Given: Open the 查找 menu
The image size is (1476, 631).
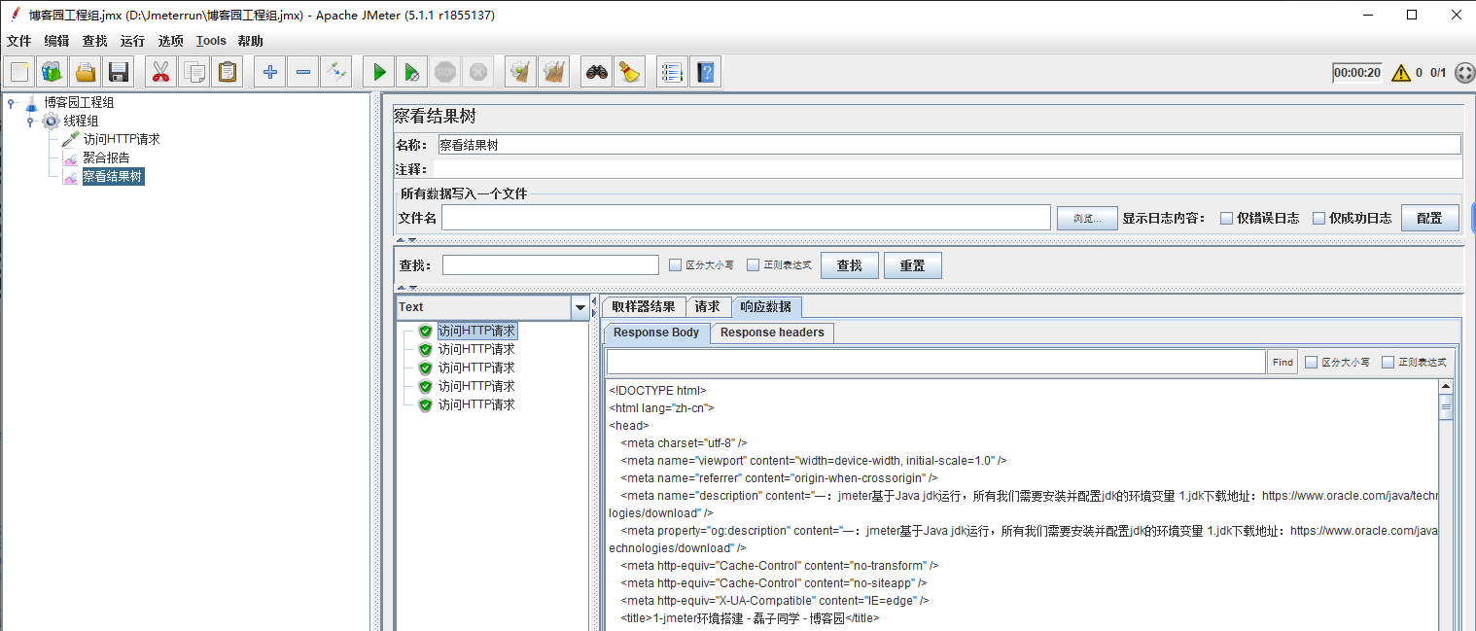Looking at the screenshot, I should click(x=94, y=41).
